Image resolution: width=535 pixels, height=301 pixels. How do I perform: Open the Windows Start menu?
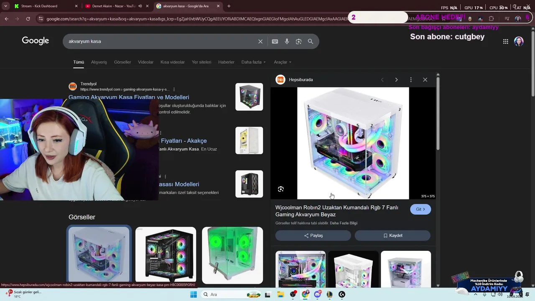(194, 294)
